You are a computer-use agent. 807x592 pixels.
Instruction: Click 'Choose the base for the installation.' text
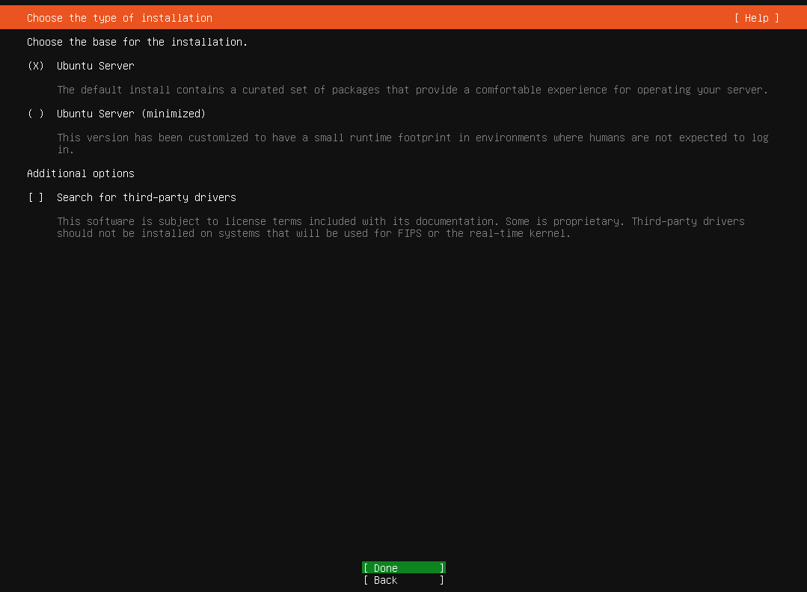[137, 42]
